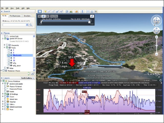Click the Add Polygon toolbar icon
Image resolution: width=164 pixels, height=123 pixels.
[49, 11]
